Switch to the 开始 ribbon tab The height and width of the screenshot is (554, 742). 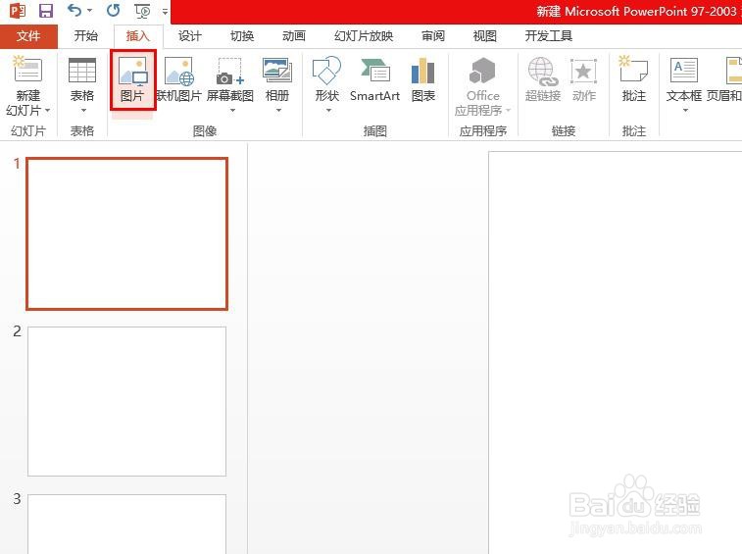click(x=85, y=36)
